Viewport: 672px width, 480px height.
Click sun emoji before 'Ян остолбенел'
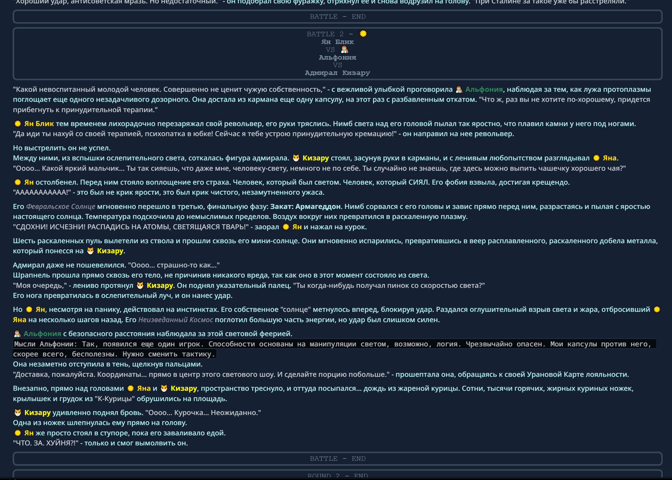18,182
